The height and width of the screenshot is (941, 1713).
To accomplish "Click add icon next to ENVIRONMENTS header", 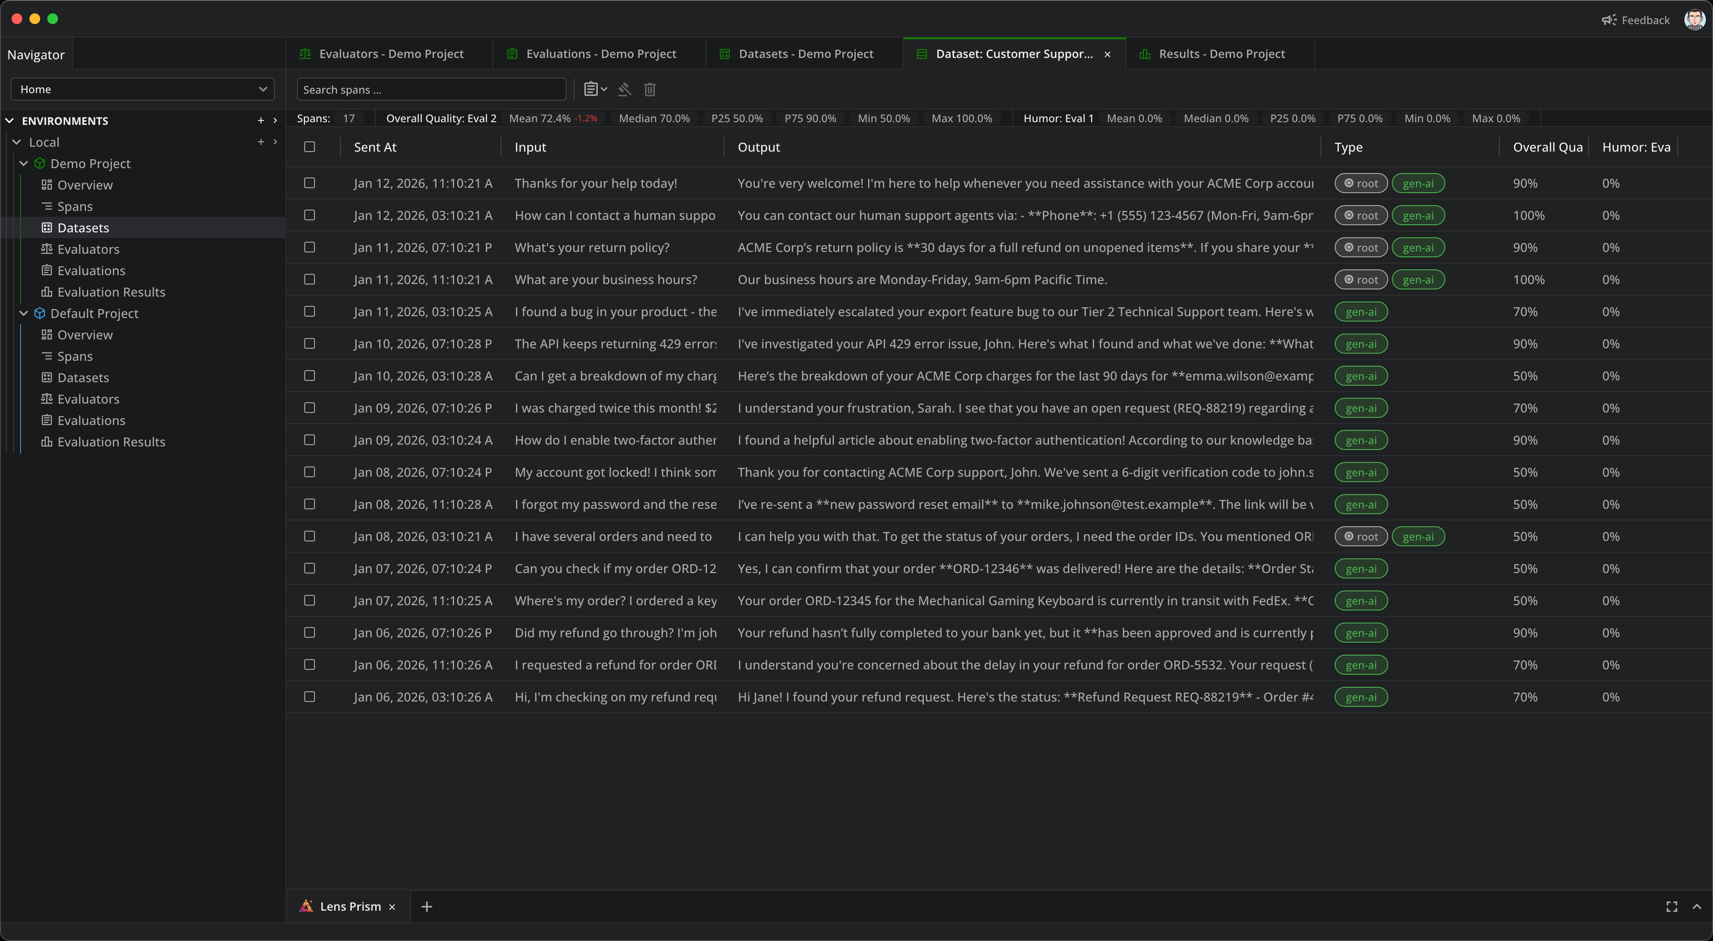I will coord(261,120).
